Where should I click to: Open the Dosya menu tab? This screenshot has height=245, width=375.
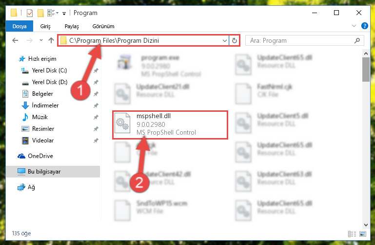20,26
